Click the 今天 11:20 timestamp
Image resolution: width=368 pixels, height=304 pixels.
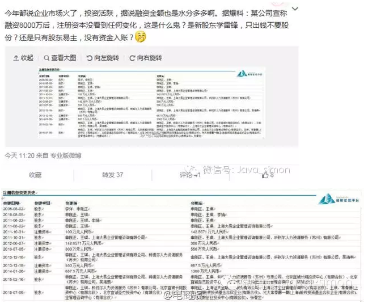coord(19,155)
